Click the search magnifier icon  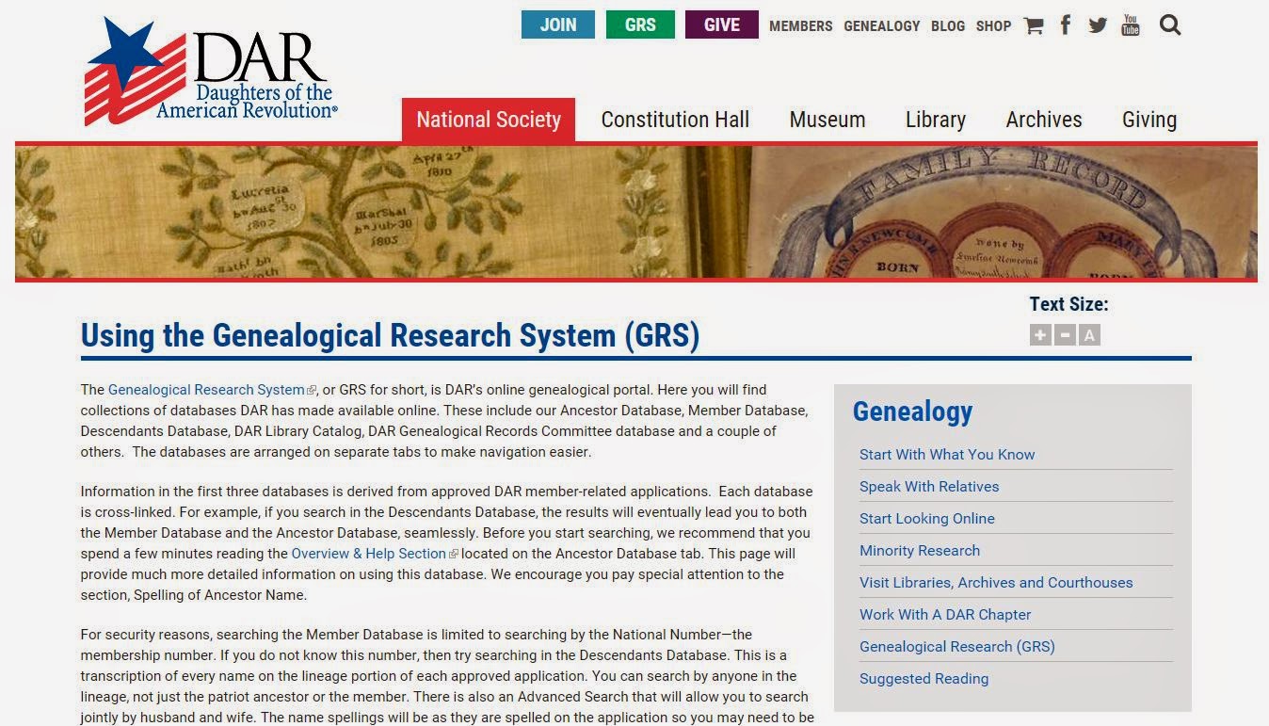pos(1170,24)
